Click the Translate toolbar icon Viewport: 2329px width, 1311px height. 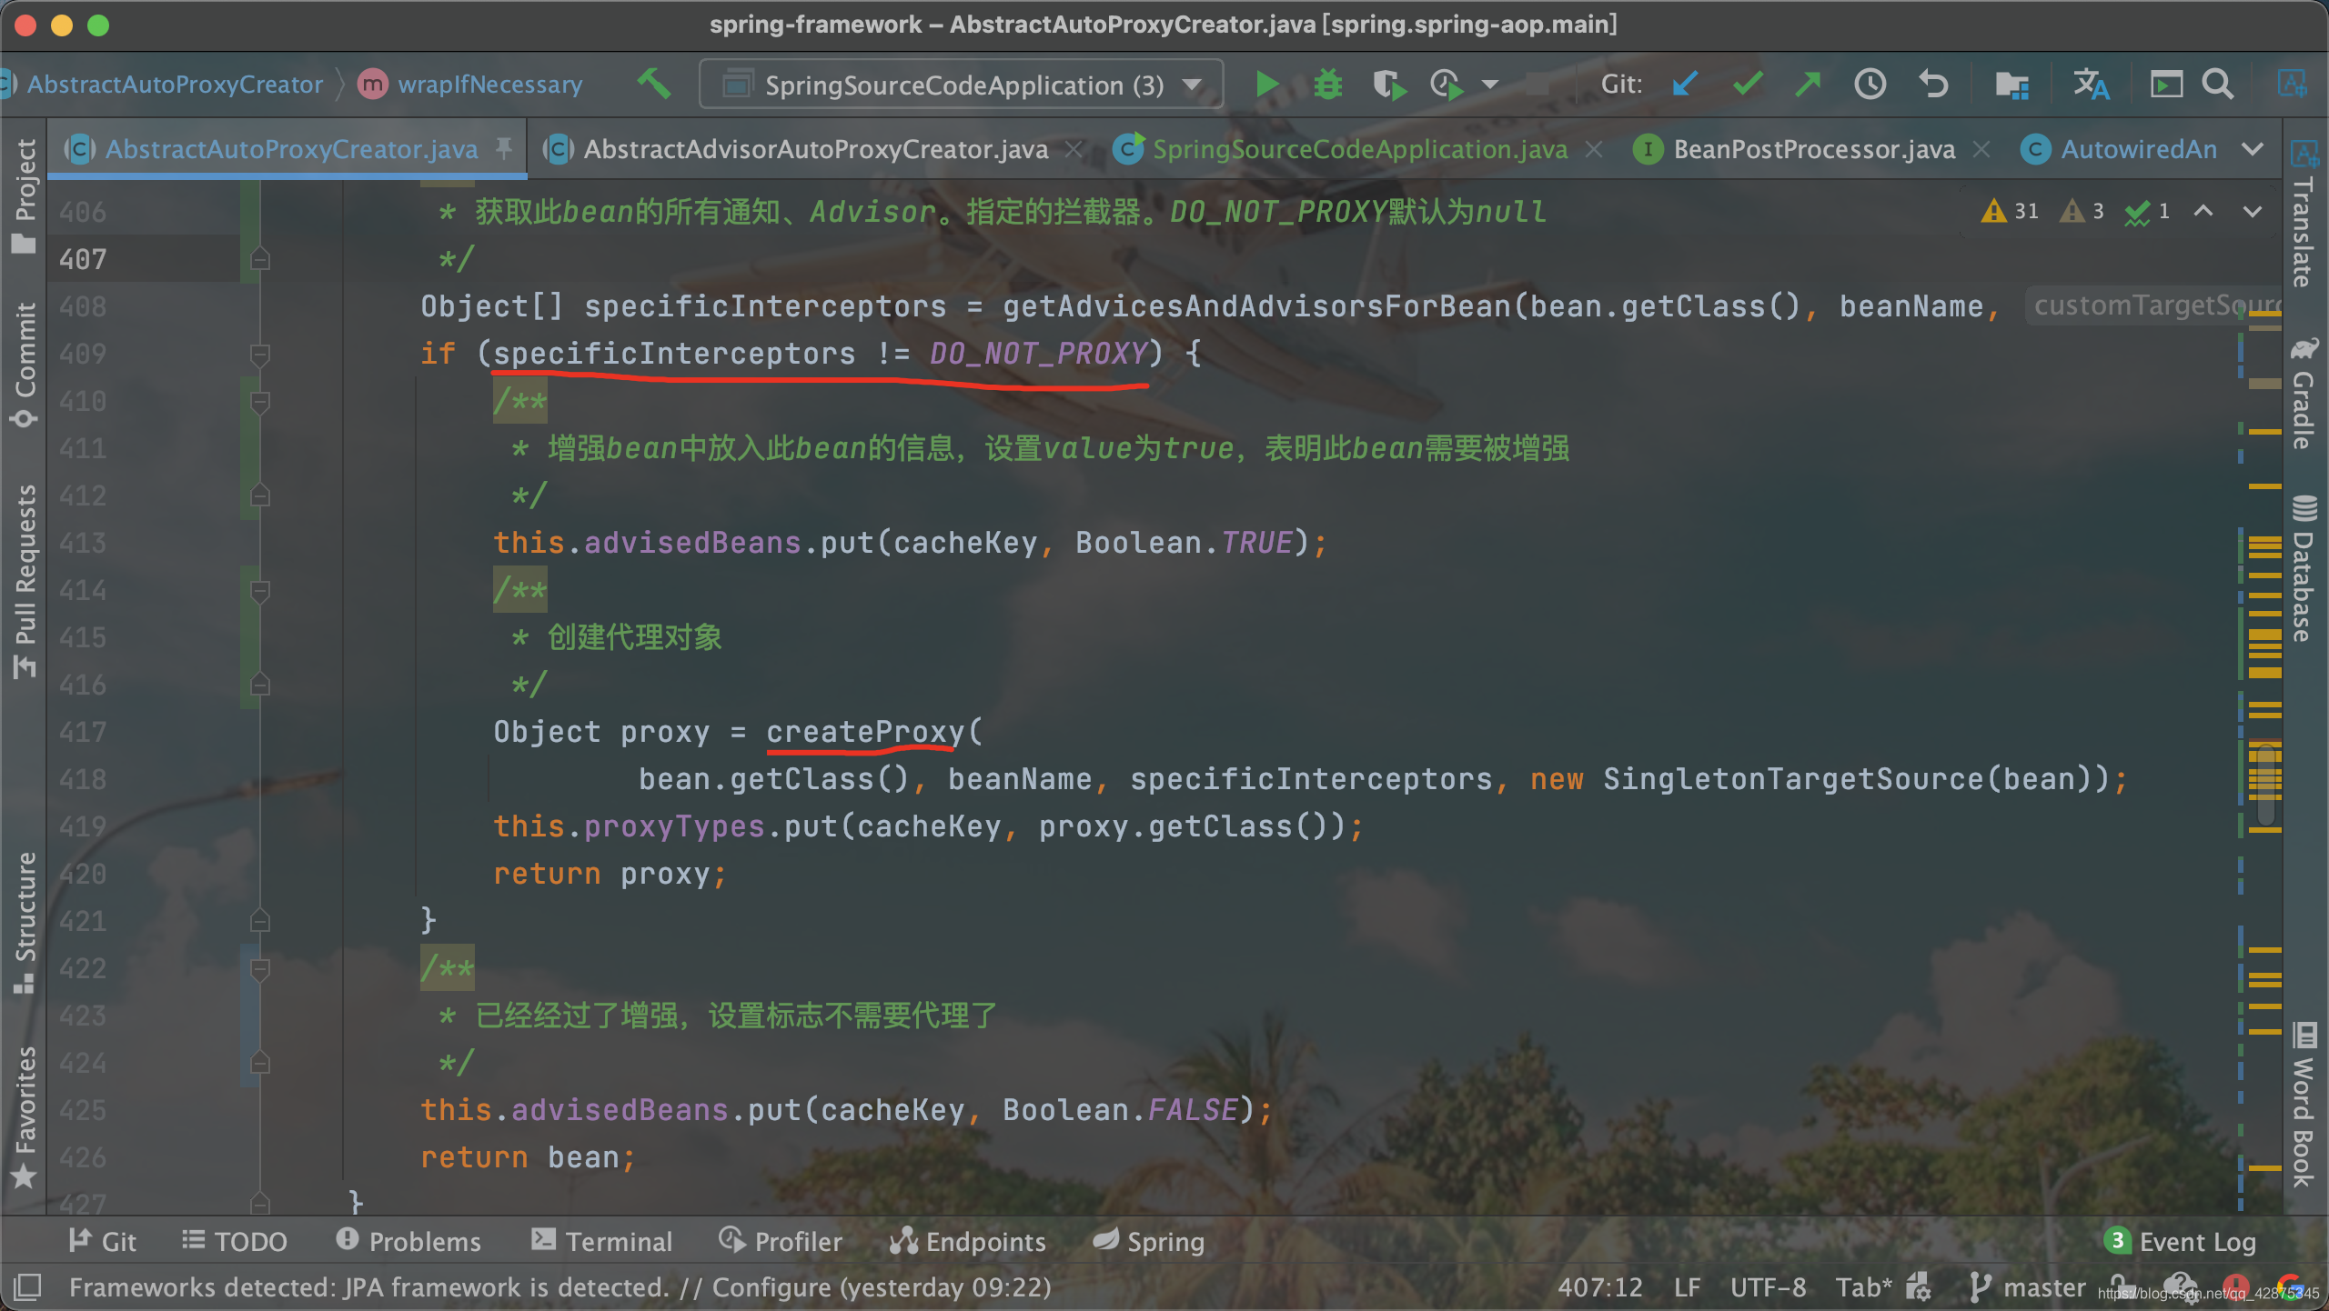click(x=2091, y=85)
